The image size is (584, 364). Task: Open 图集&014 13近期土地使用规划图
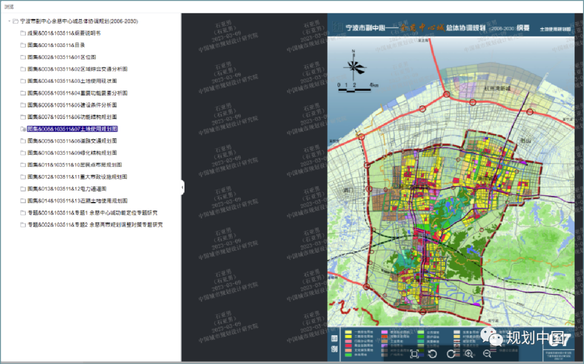click(77, 201)
